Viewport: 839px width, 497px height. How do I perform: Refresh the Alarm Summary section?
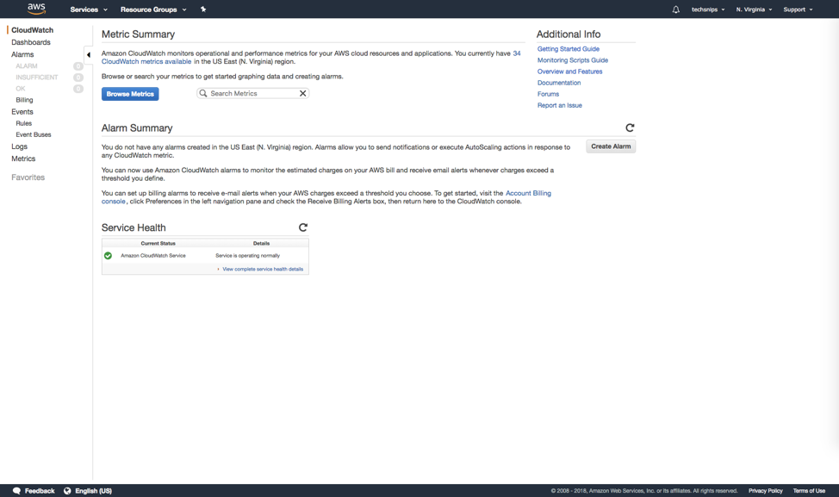630,127
